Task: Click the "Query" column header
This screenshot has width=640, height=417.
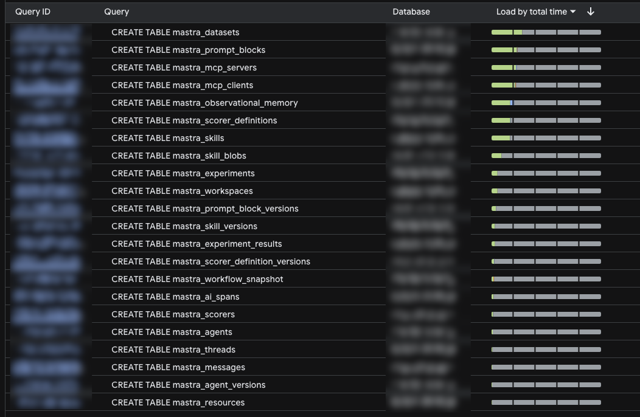Action: (x=116, y=12)
